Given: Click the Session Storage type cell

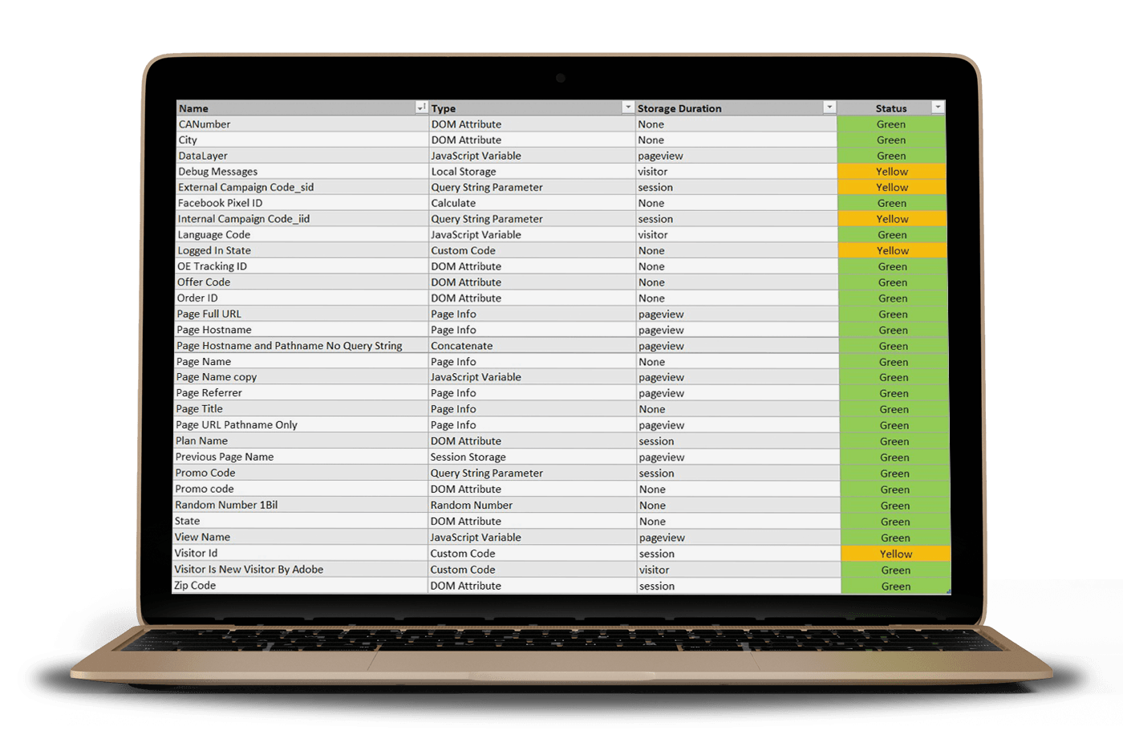Looking at the screenshot, I should (468, 457).
